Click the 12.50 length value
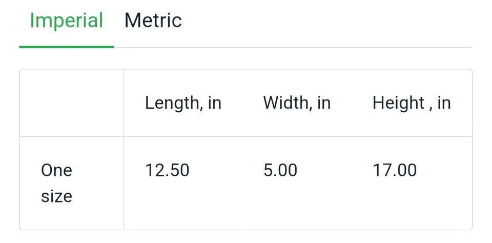The width and height of the screenshot is (492, 243). [167, 170]
